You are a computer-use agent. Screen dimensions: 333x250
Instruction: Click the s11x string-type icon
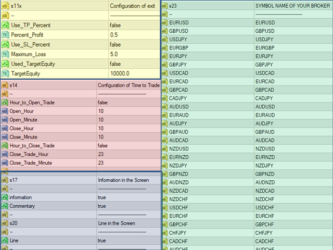click(x=5, y=6)
